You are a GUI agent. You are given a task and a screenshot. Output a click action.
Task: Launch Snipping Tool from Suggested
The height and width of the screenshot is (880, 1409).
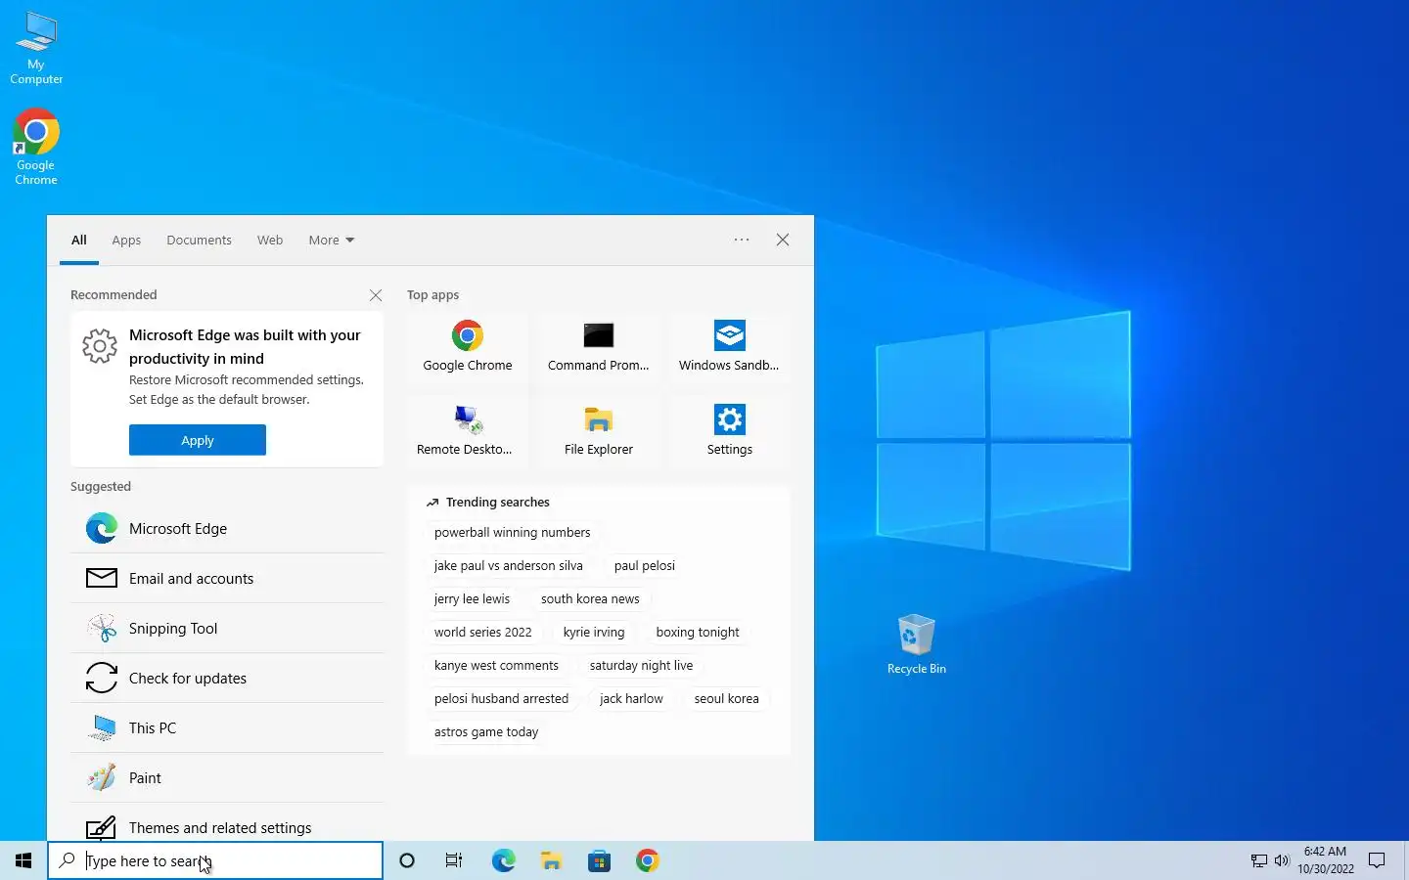click(227, 628)
